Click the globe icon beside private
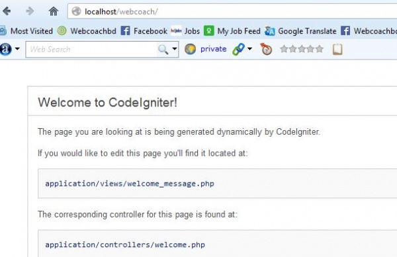Image resolution: width=397 pixels, height=257 pixels. [190, 49]
